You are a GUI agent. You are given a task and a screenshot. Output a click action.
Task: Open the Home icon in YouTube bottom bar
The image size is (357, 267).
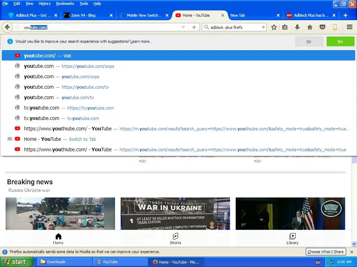58,238
